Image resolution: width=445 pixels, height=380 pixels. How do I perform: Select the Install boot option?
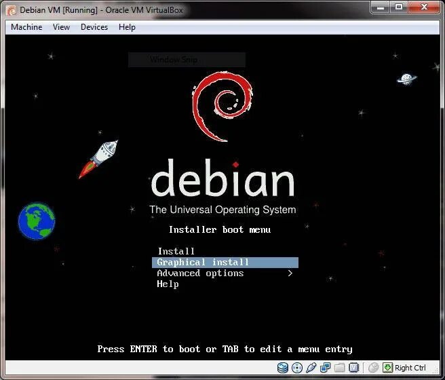tap(176, 251)
